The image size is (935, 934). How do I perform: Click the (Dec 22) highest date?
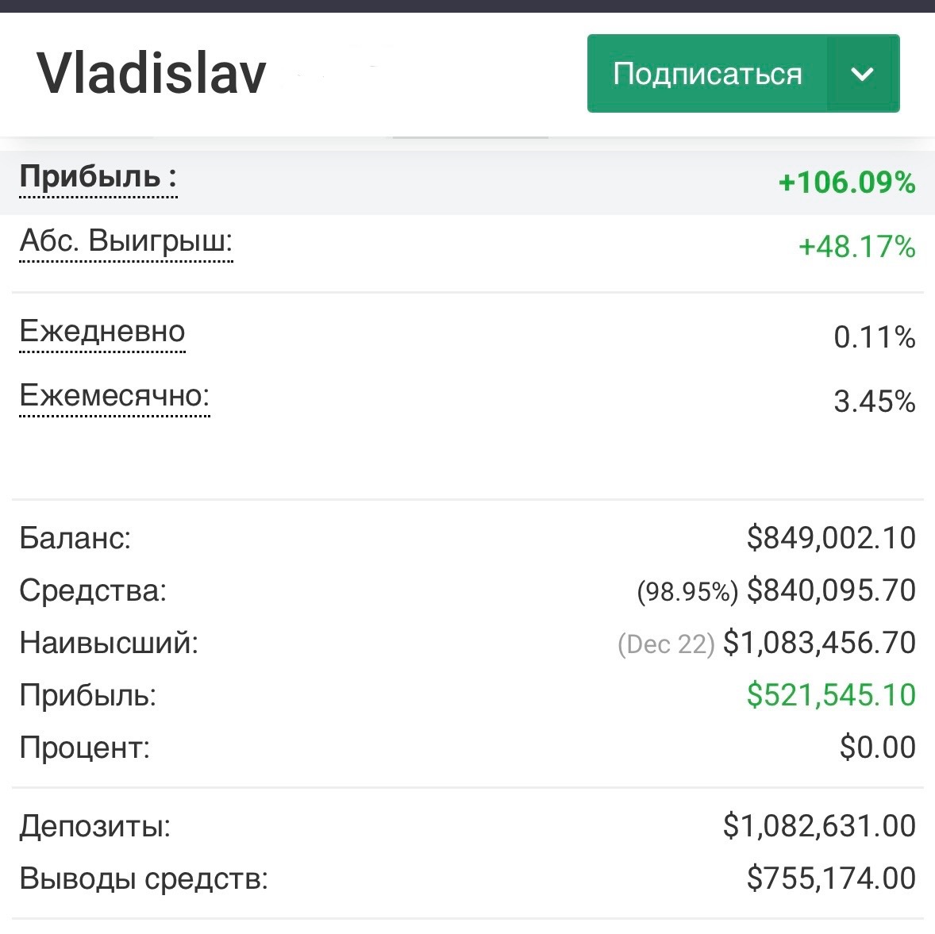click(x=666, y=644)
